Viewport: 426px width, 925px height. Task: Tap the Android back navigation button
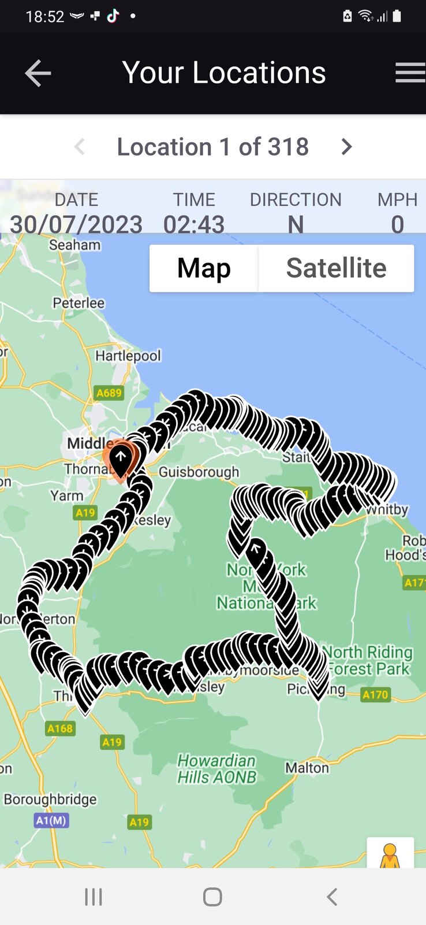331,897
